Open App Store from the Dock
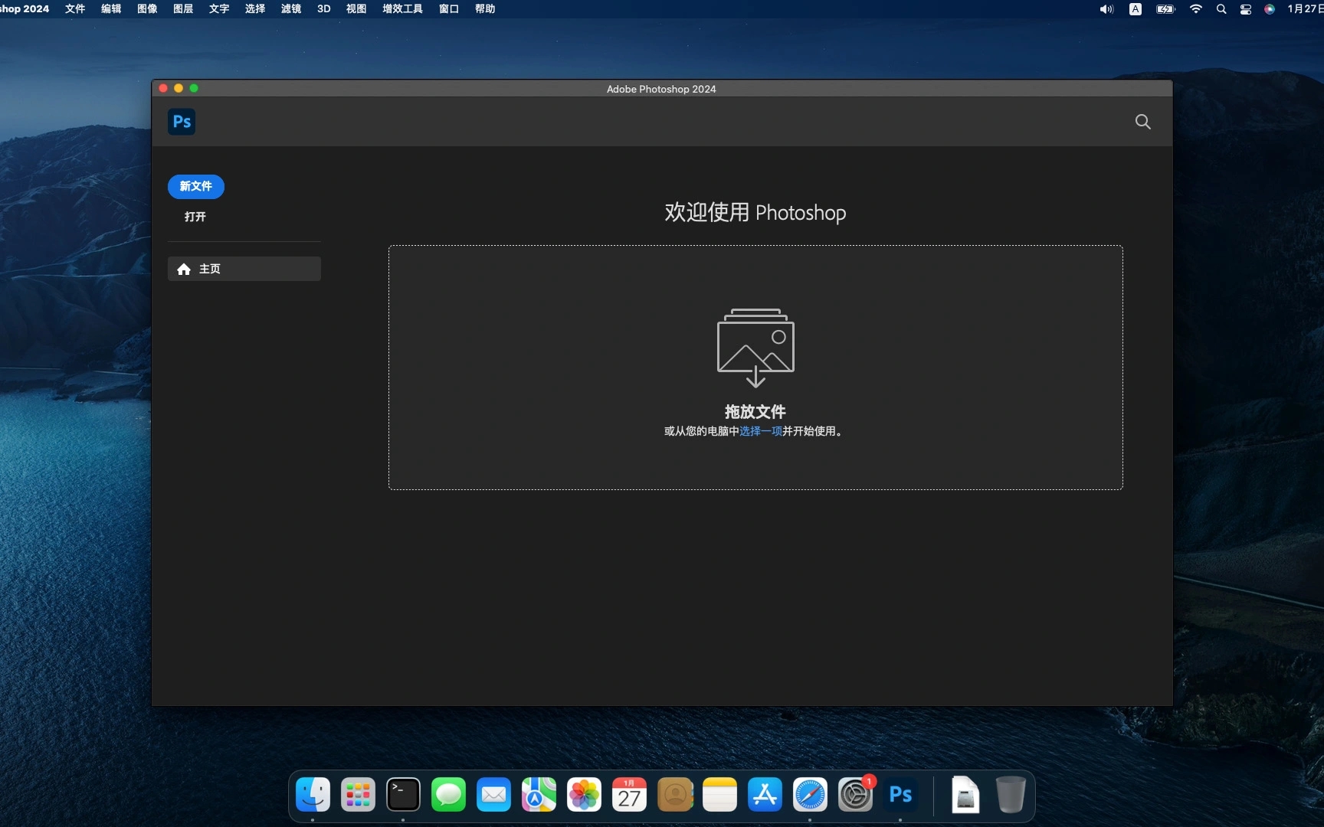Viewport: 1324px width, 827px height. 765,795
